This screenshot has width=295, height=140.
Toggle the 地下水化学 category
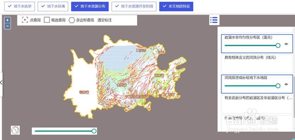[x=20, y=6]
